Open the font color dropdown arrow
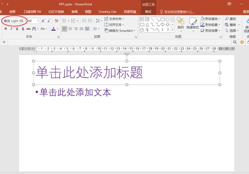The width and height of the screenshot is (249, 174). click(58, 29)
